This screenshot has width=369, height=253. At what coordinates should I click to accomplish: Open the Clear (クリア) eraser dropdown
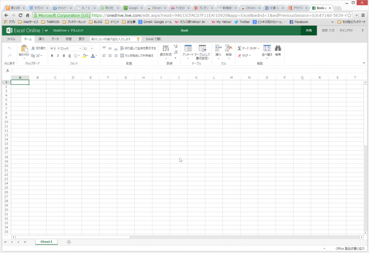tap(244, 56)
